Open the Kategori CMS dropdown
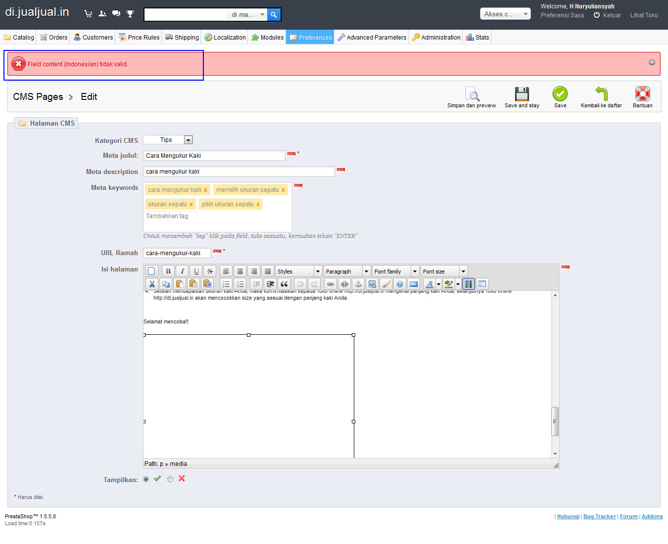The width and height of the screenshot is (668, 544). click(x=168, y=140)
